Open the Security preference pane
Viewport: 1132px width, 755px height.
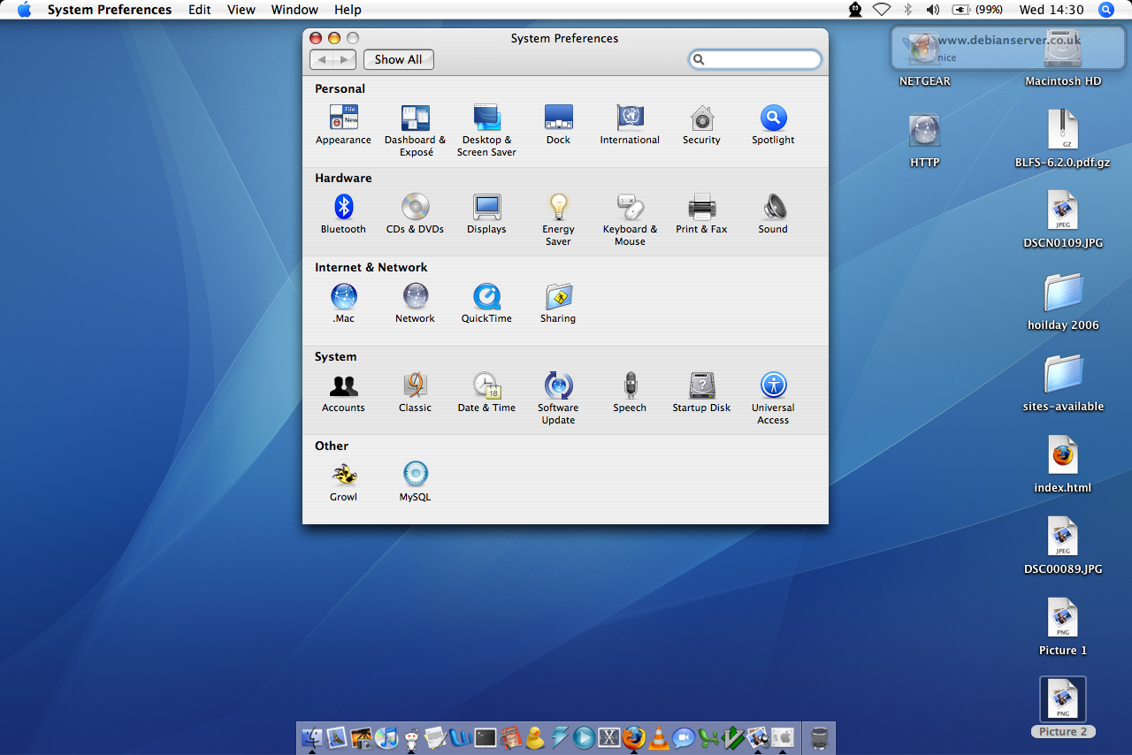[701, 118]
